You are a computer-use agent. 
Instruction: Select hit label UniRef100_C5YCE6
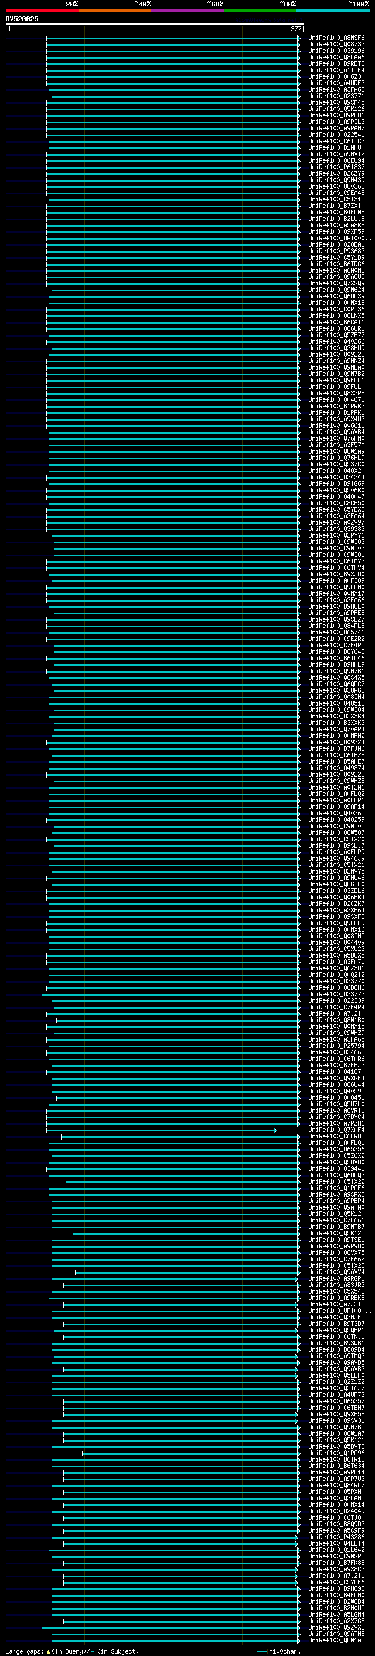(x=336, y=1582)
